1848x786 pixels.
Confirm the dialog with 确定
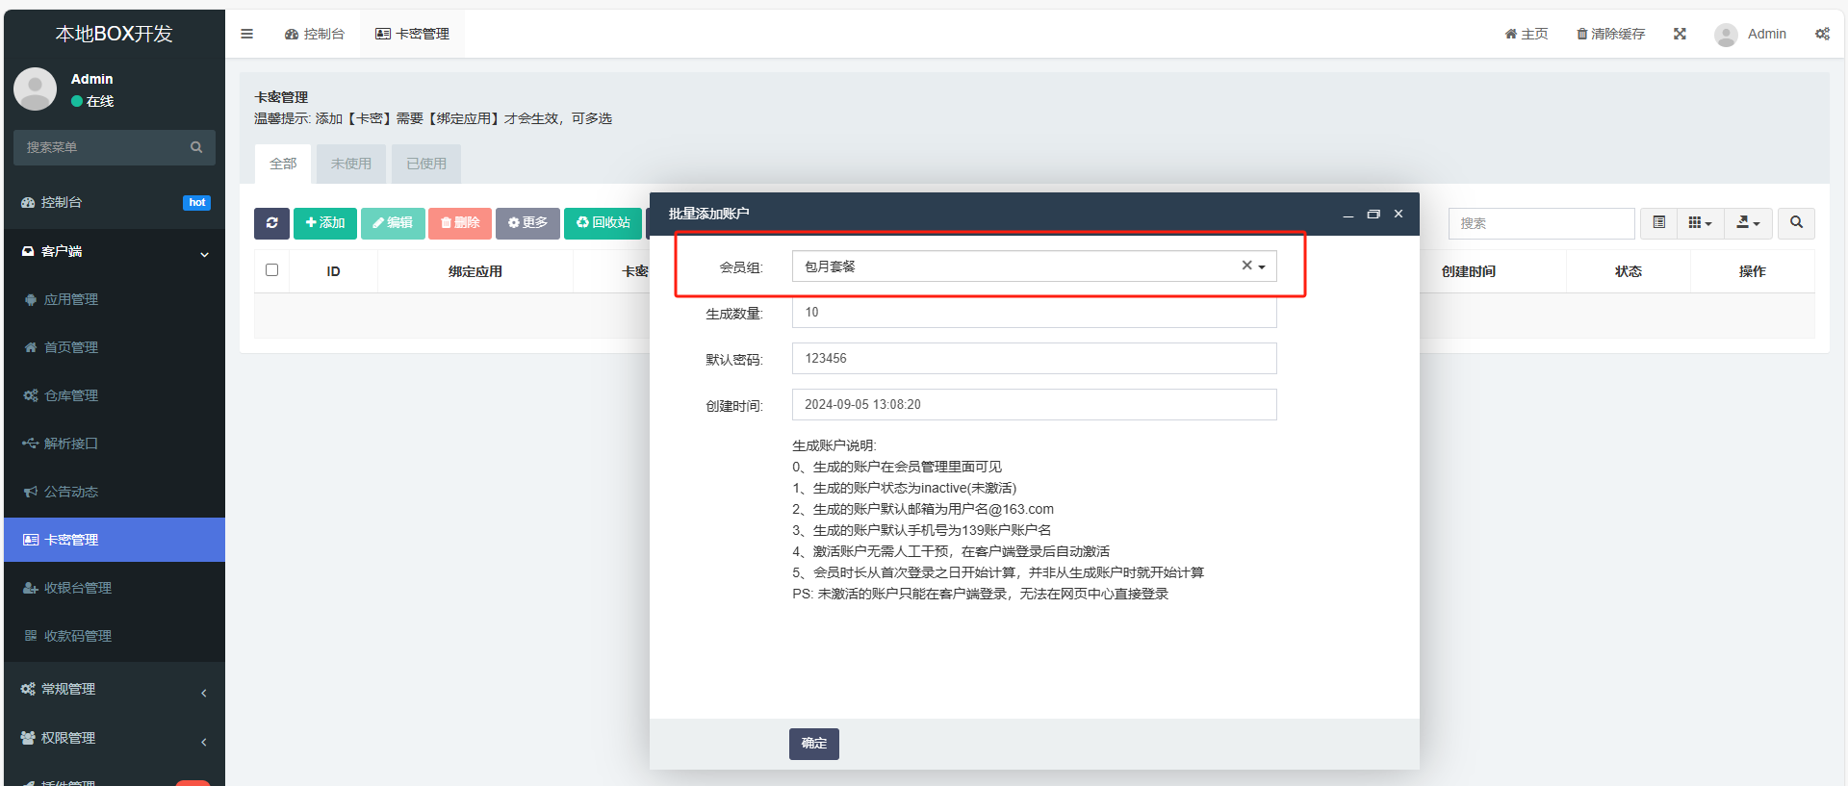pos(814,744)
